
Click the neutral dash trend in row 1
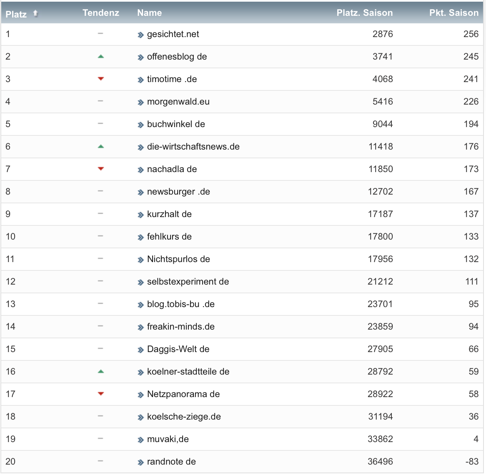click(x=100, y=34)
